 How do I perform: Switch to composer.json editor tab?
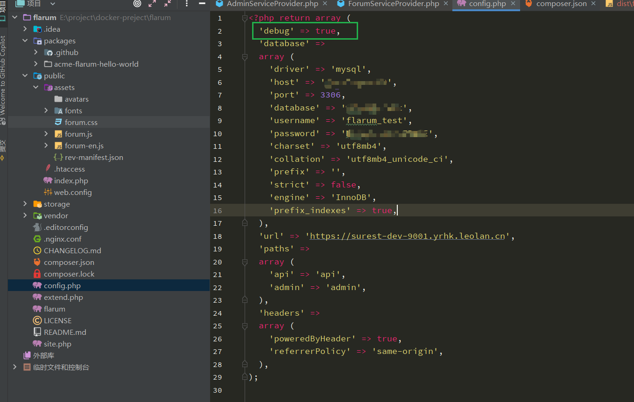click(561, 4)
